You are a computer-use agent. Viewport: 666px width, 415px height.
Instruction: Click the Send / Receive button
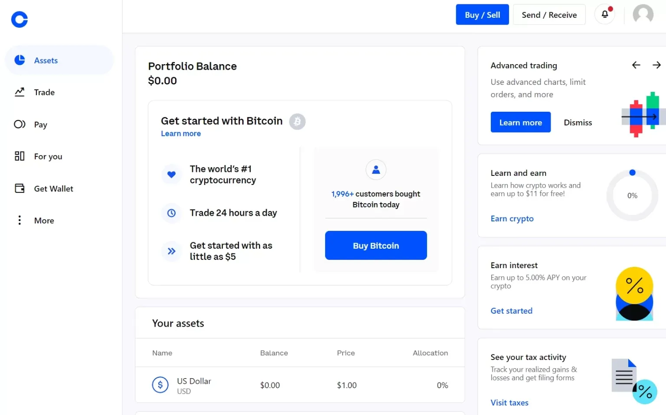(x=549, y=14)
